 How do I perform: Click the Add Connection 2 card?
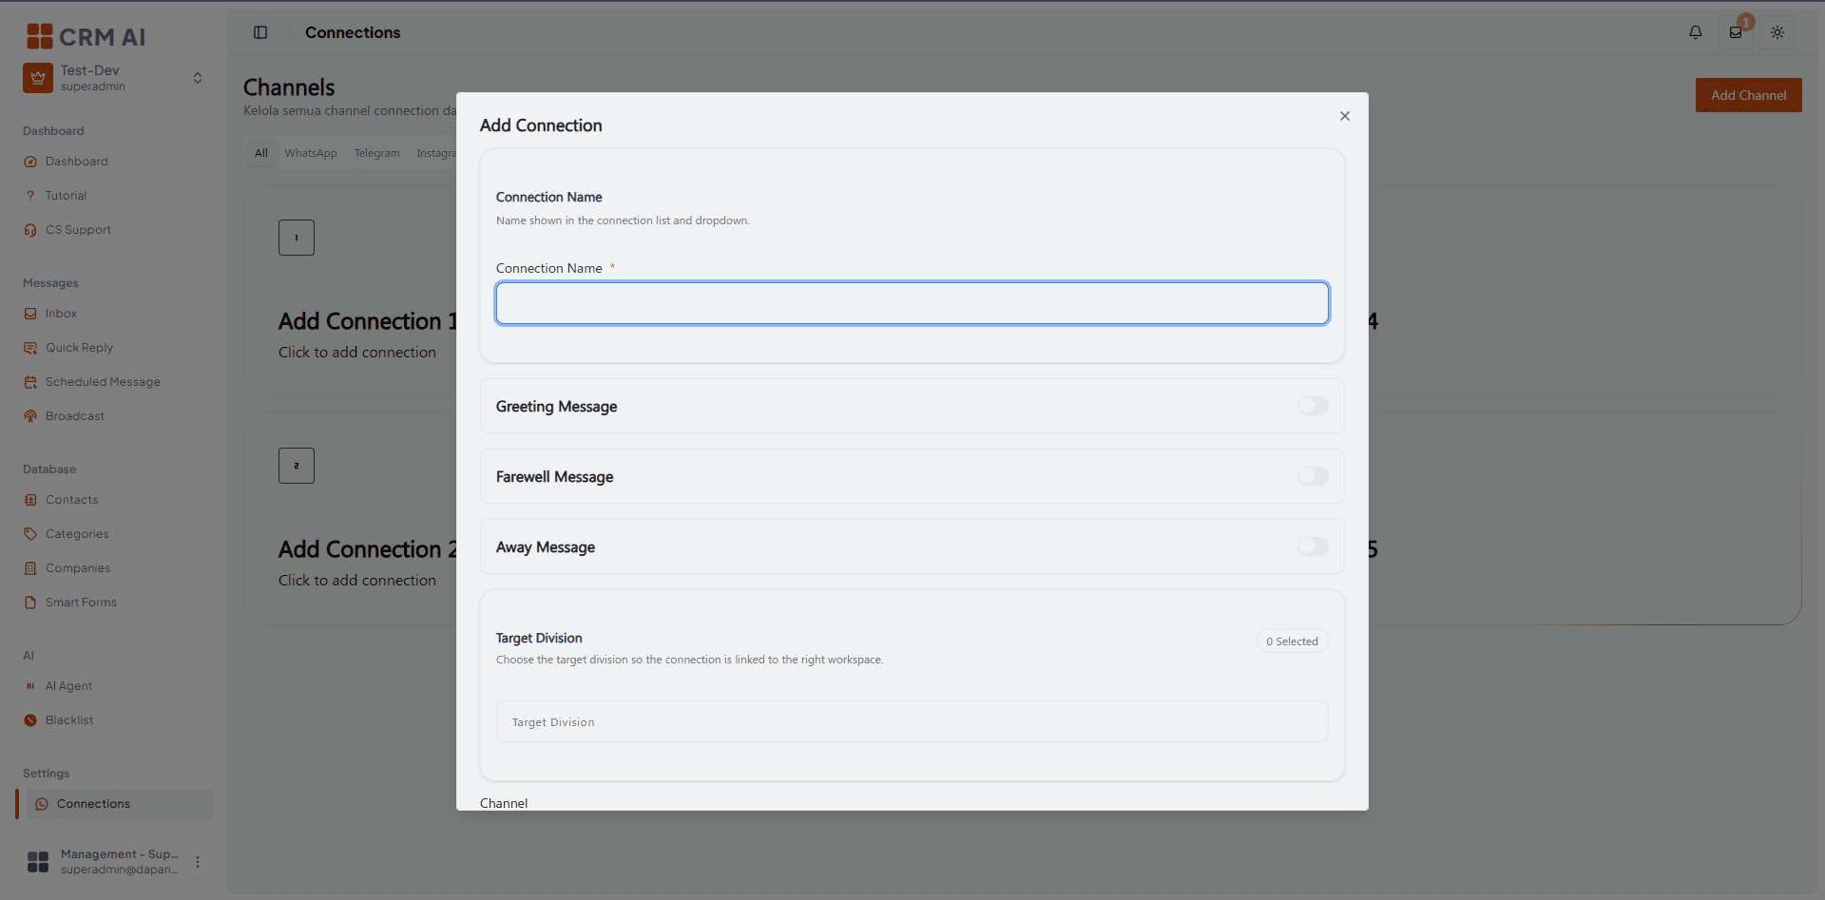pyautogui.click(x=350, y=519)
